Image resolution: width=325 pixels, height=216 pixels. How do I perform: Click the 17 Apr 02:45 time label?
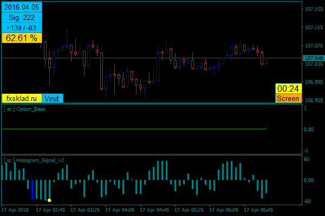pyautogui.click(x=50, y=210)
